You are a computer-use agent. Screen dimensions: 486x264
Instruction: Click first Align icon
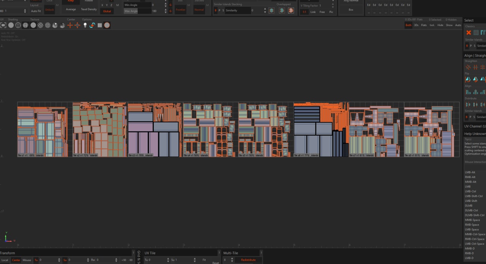point(468,92)
